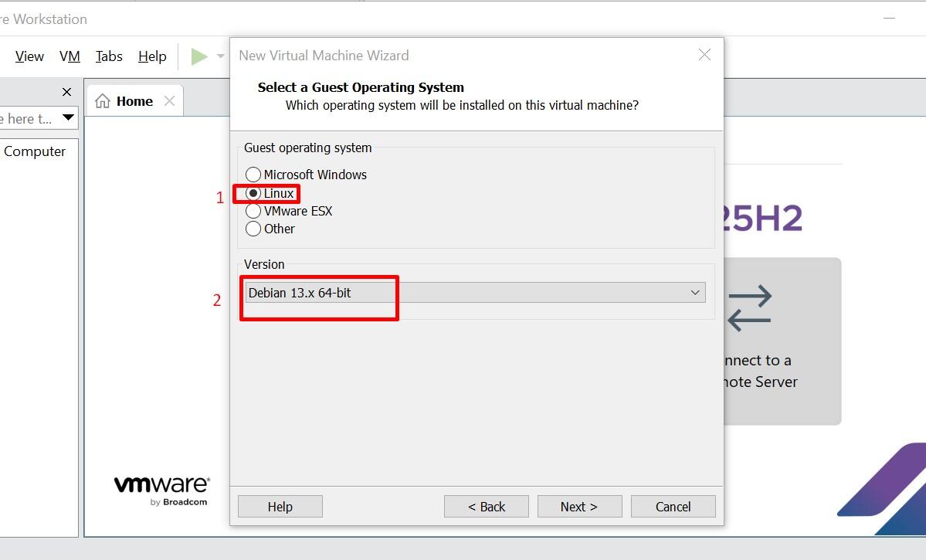The width and height of the screenshot is (926, 560).
Task: Click the Connect to a Remote Server arrows icon
Action: [x=749, y=308]
